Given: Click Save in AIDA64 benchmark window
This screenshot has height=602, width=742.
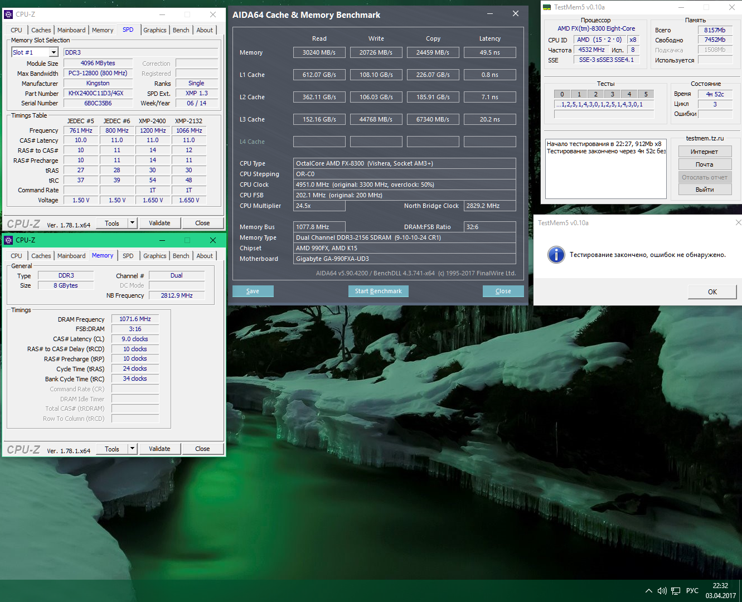Looking at the screenshot, I should pos(253,291).
